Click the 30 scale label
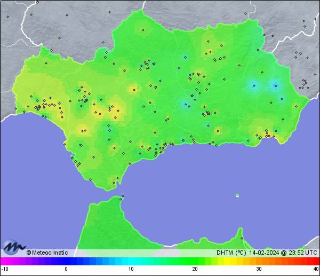 click(x=259, y=269)
